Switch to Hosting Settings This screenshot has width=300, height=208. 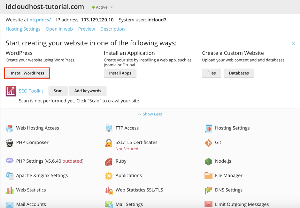click(23, 29)
